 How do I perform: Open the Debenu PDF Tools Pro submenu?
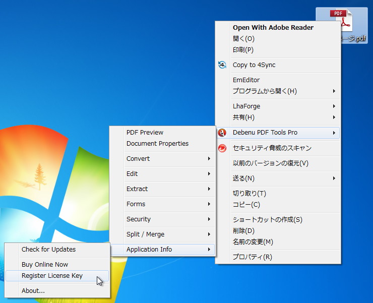278,133
